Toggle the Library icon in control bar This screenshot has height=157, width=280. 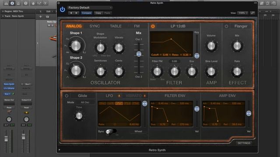[x=6, y=3]
